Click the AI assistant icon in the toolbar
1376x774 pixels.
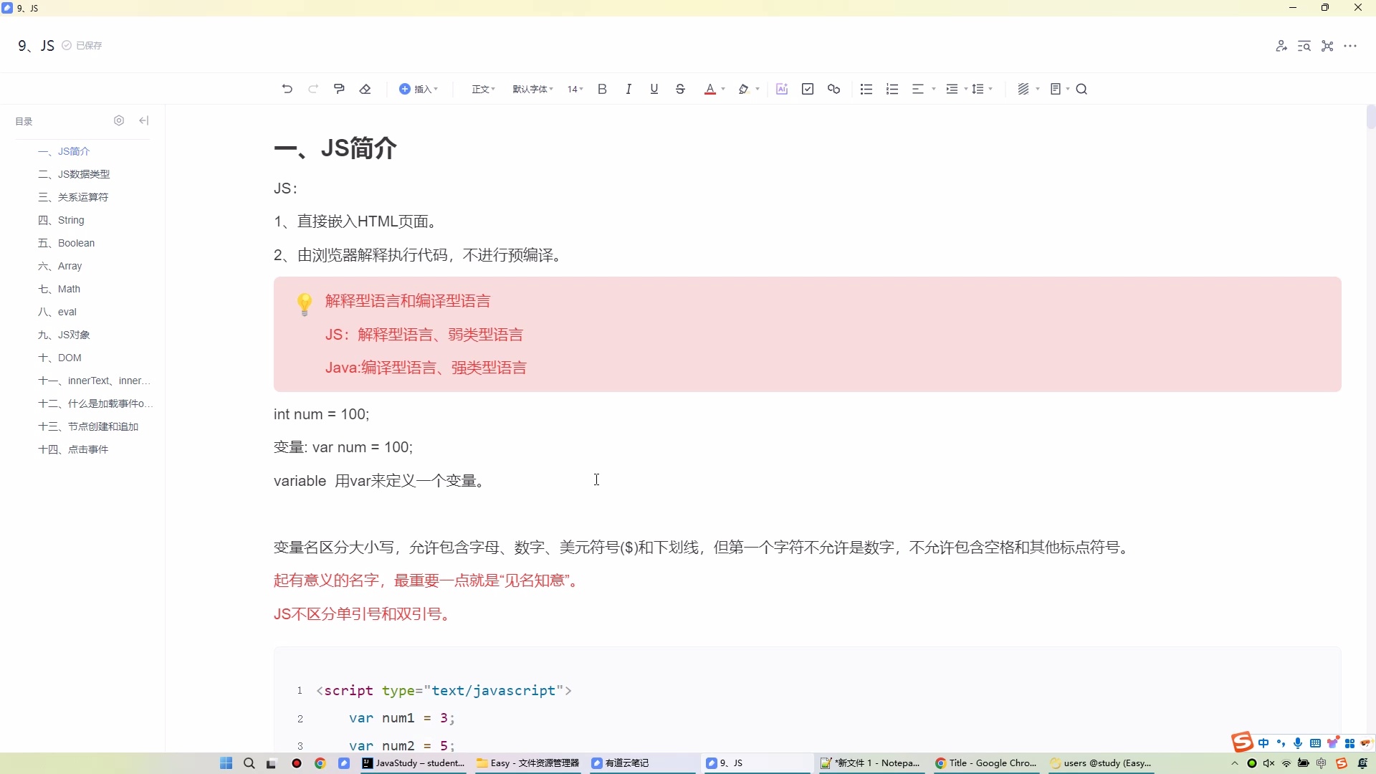(781, 88)
